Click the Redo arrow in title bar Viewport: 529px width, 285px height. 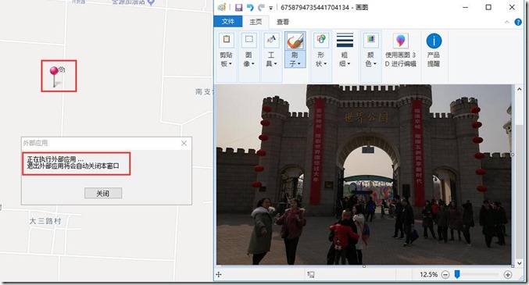click(x=261, y=8)
